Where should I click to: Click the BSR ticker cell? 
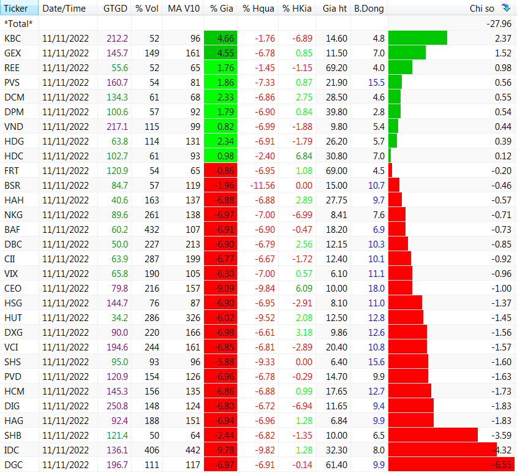point(12,186)
